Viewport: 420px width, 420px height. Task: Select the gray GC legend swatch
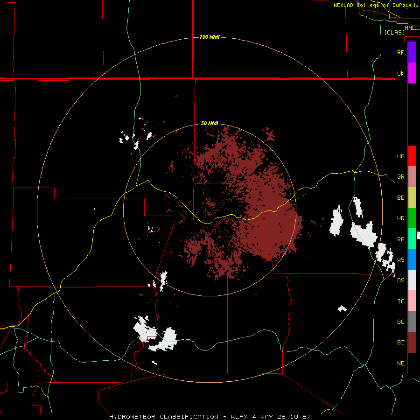412,322
